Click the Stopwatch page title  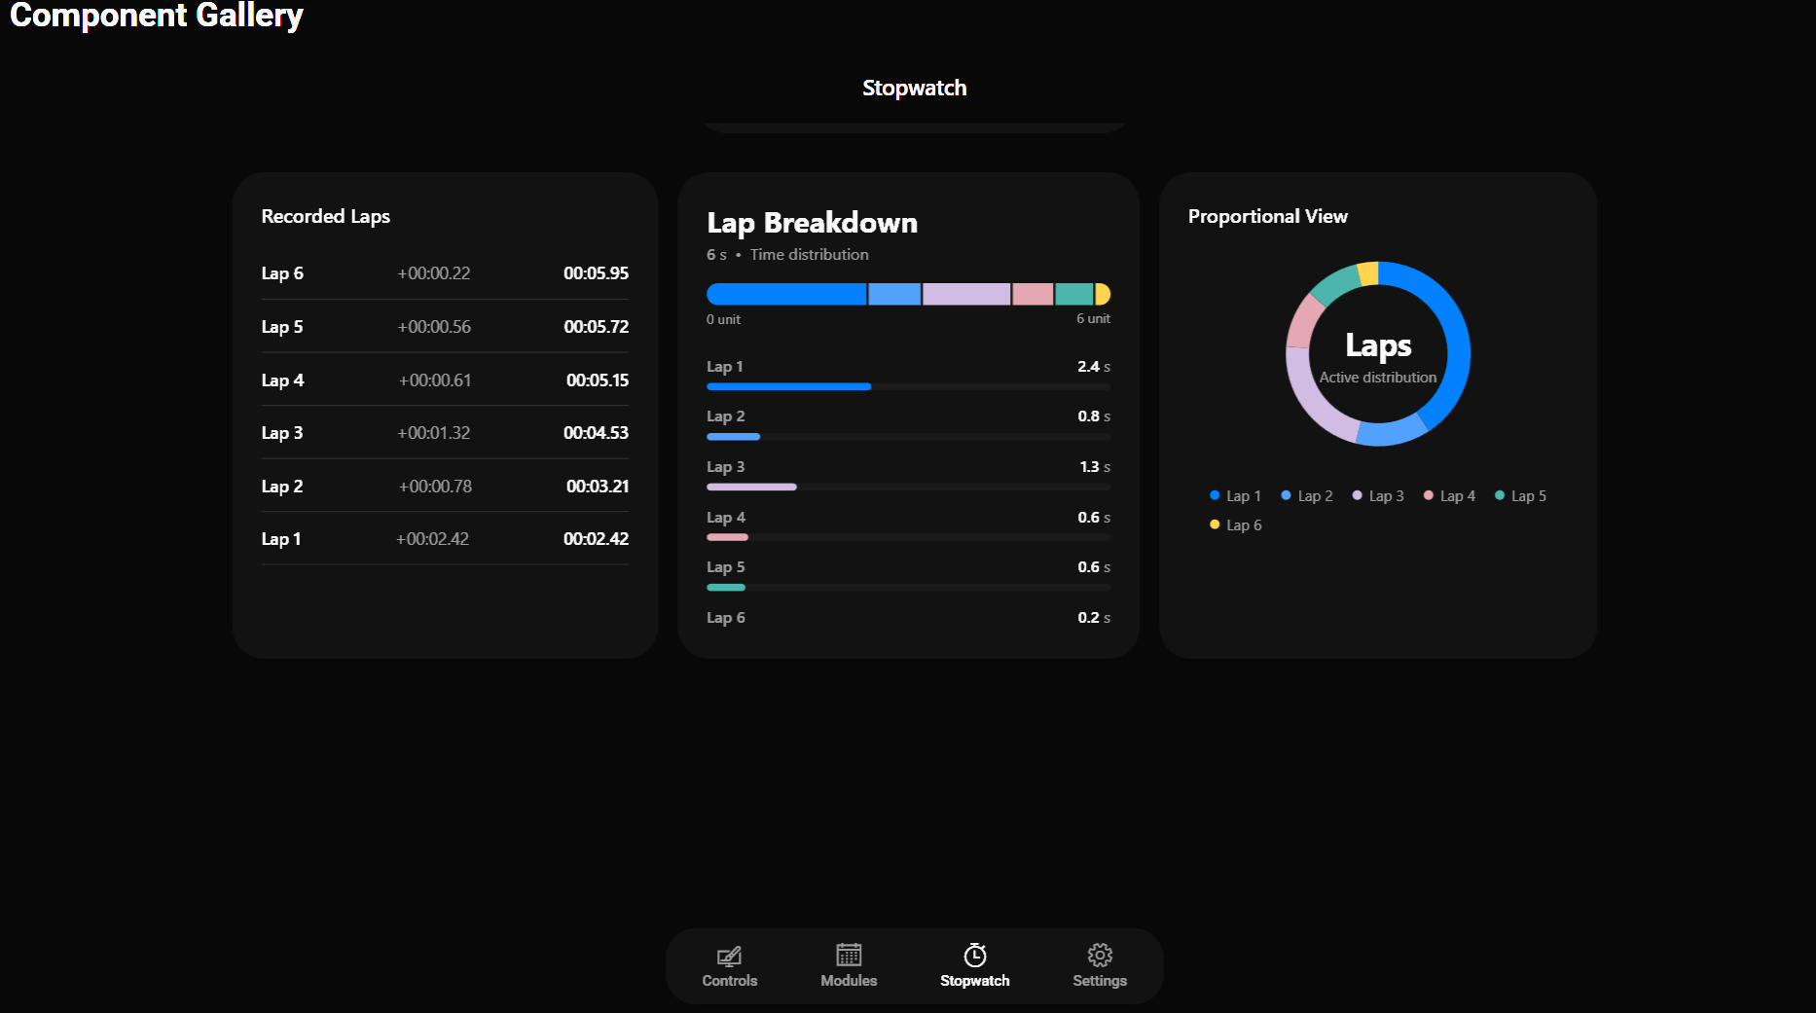(914, 88)
